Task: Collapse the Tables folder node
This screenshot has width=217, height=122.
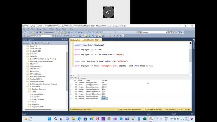Action: 29,91
